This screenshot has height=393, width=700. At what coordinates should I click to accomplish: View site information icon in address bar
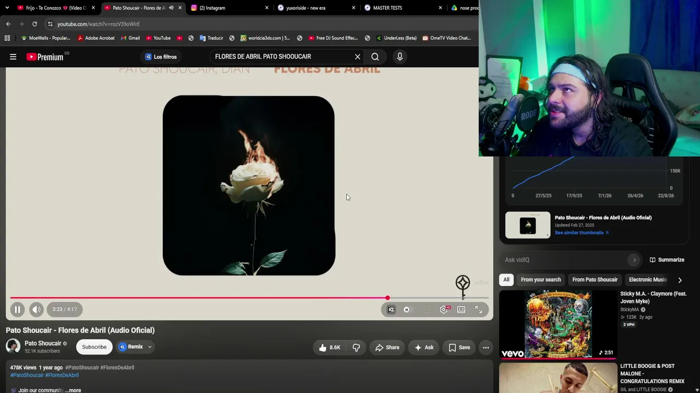coord(50,24)
